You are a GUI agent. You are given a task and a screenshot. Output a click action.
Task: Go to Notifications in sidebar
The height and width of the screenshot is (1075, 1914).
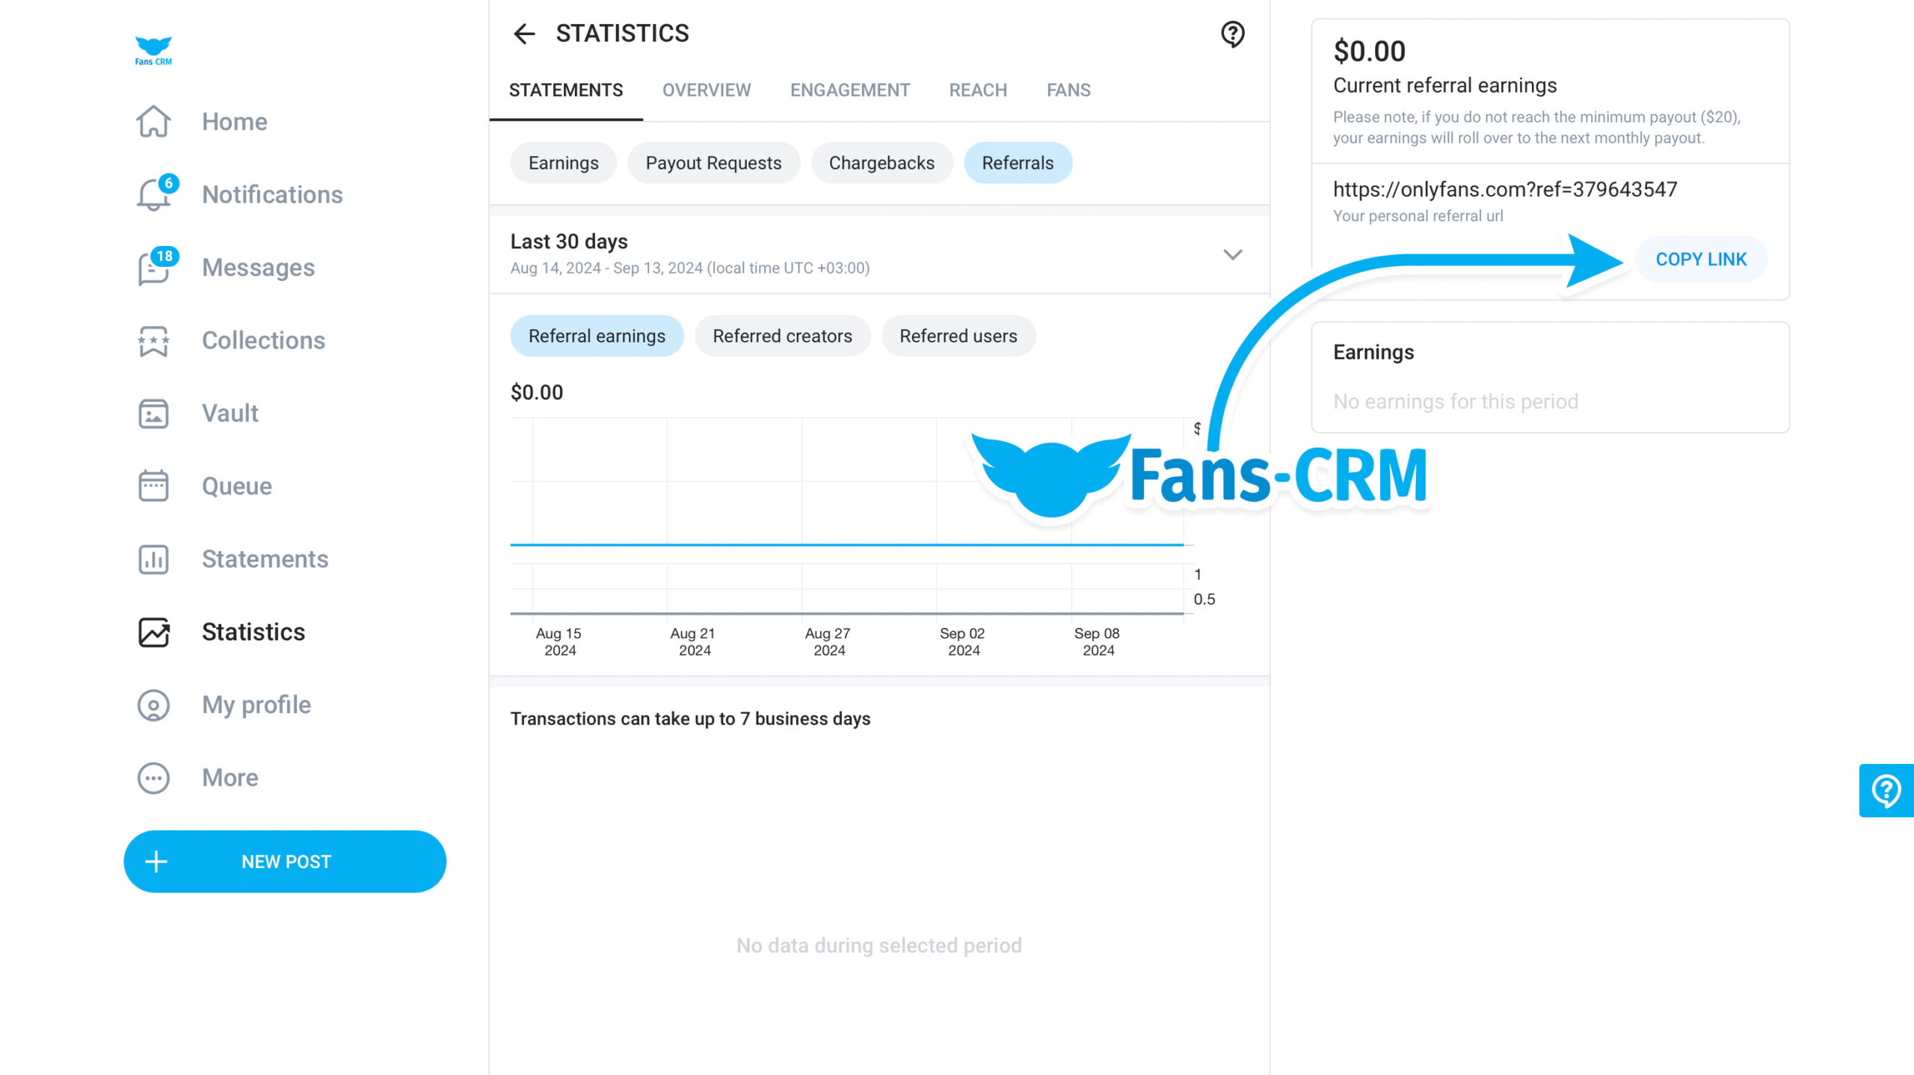(272, 194)
